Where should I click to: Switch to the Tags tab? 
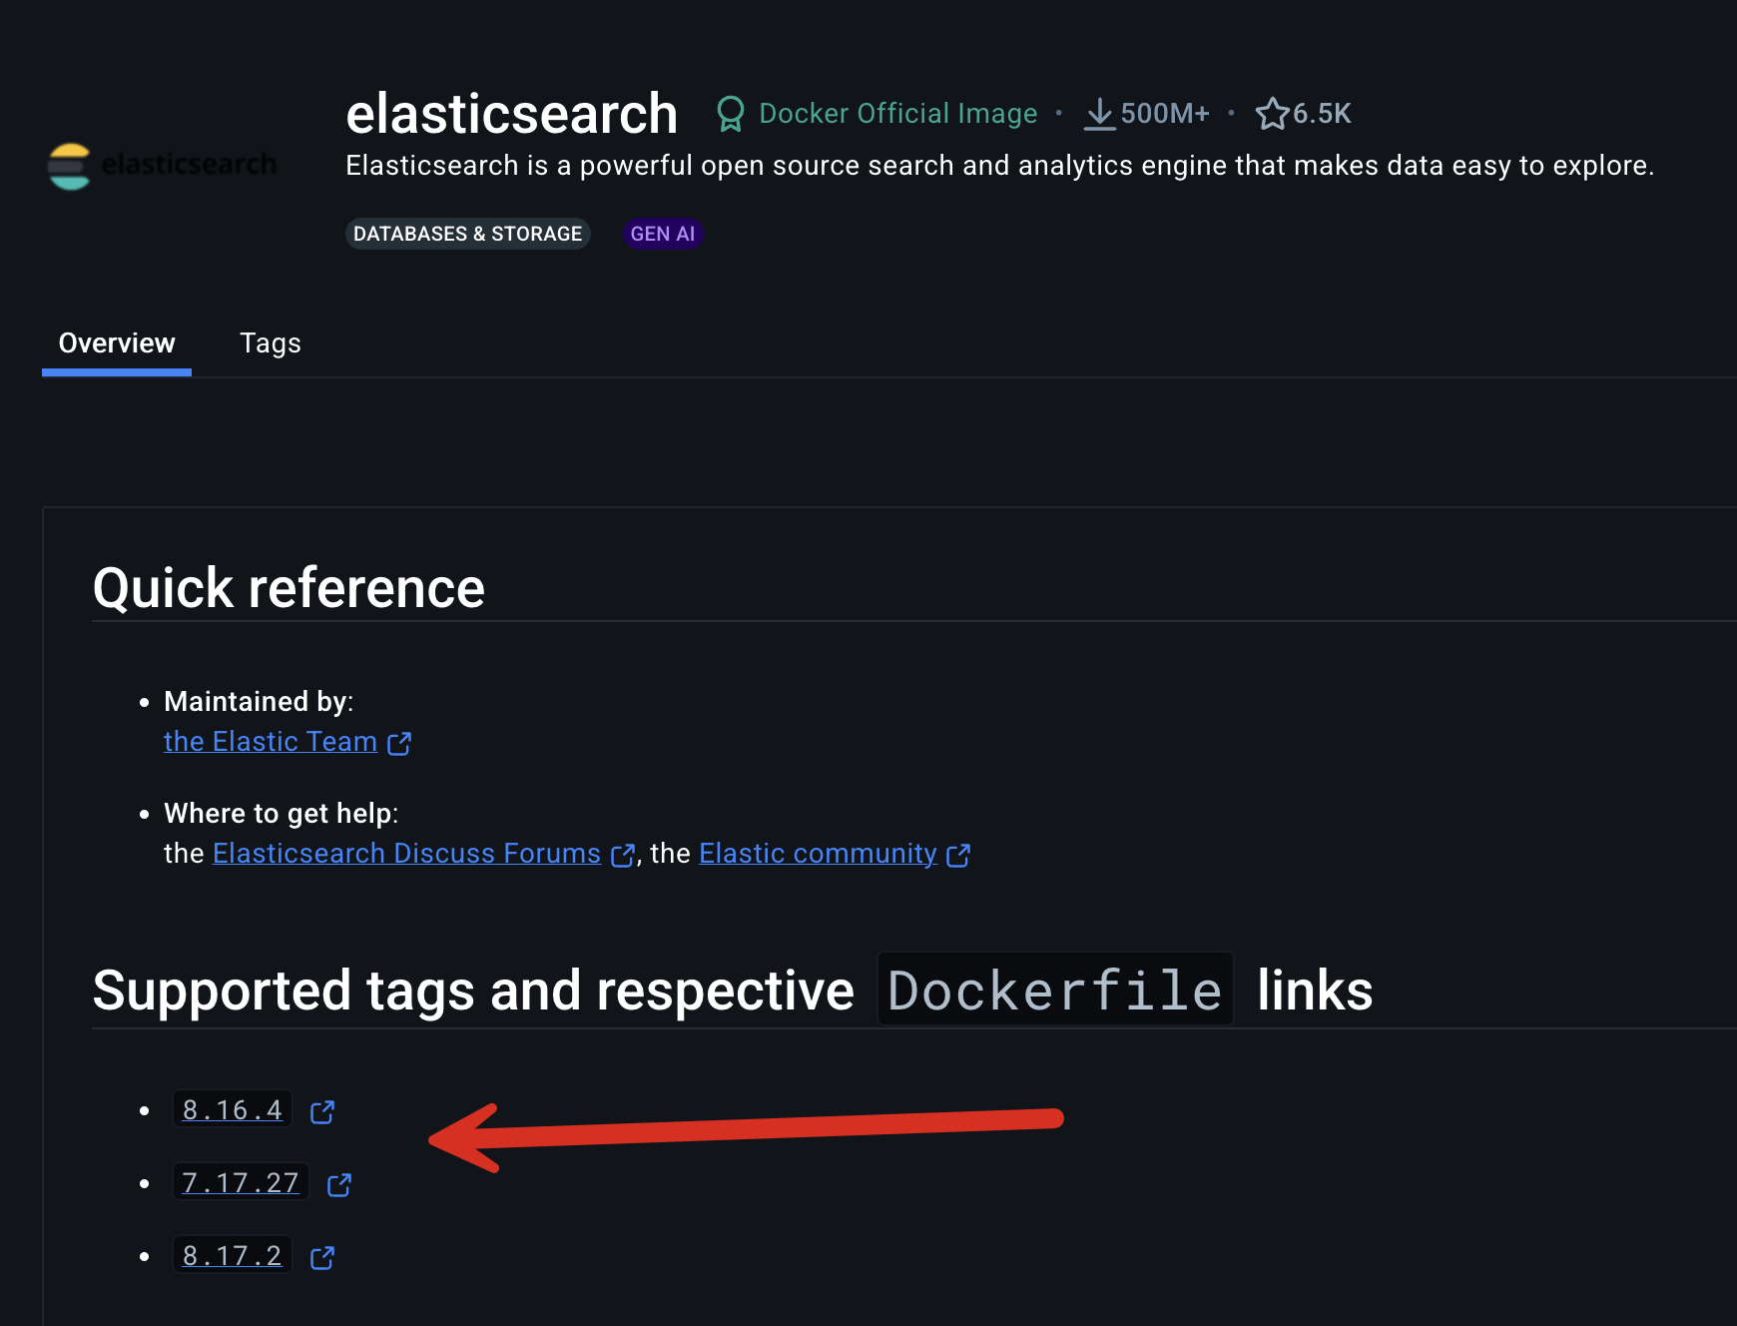270,342
